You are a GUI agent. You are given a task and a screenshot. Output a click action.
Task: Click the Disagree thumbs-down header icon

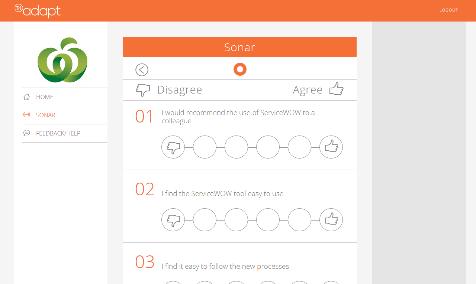[143, 90]
